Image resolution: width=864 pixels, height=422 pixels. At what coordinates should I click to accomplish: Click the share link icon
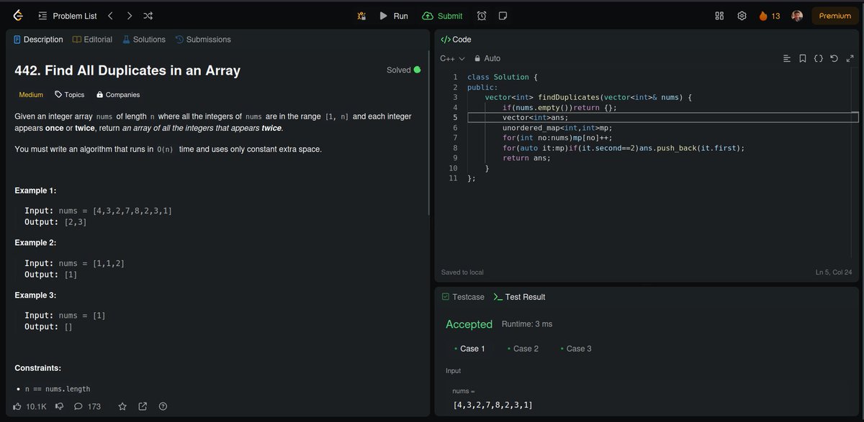(143, 407)
